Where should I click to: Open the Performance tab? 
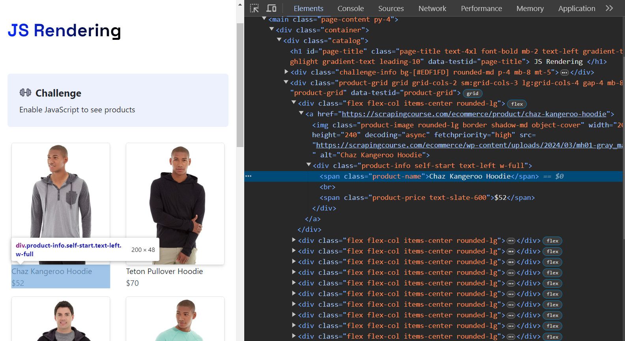(x=481, y=8)
